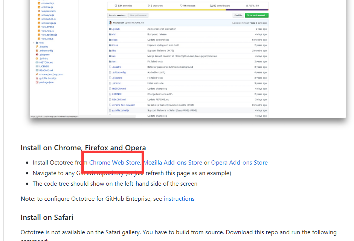
Task: View the 534 commits tab
Action: point(124,6)
